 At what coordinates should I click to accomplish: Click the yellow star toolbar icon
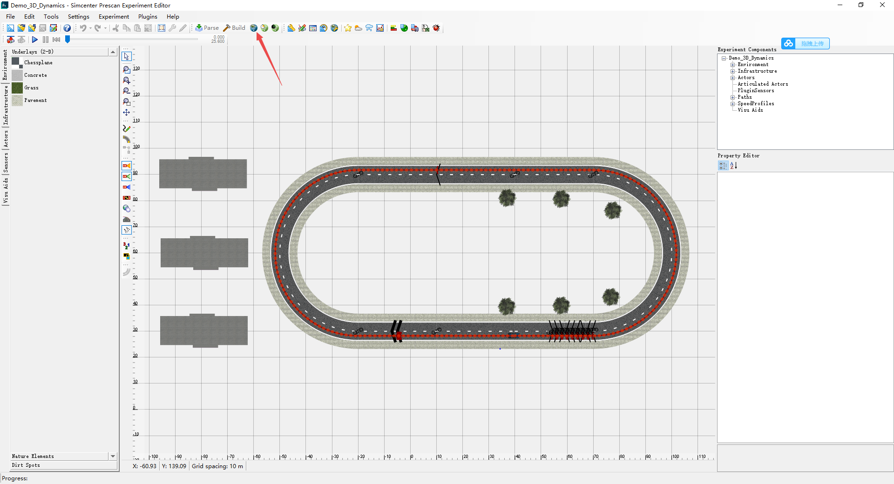point(348,28)
